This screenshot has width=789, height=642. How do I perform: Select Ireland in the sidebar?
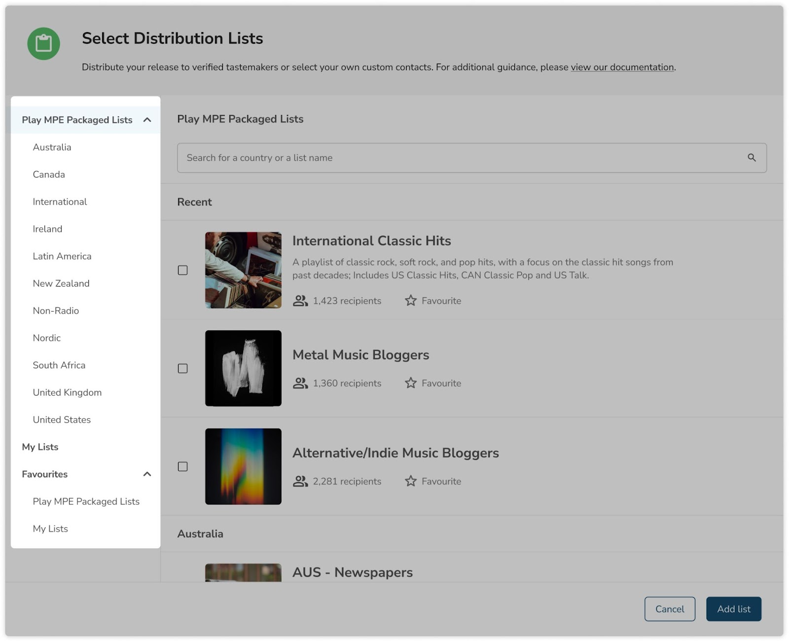click(x=47, y=229)
